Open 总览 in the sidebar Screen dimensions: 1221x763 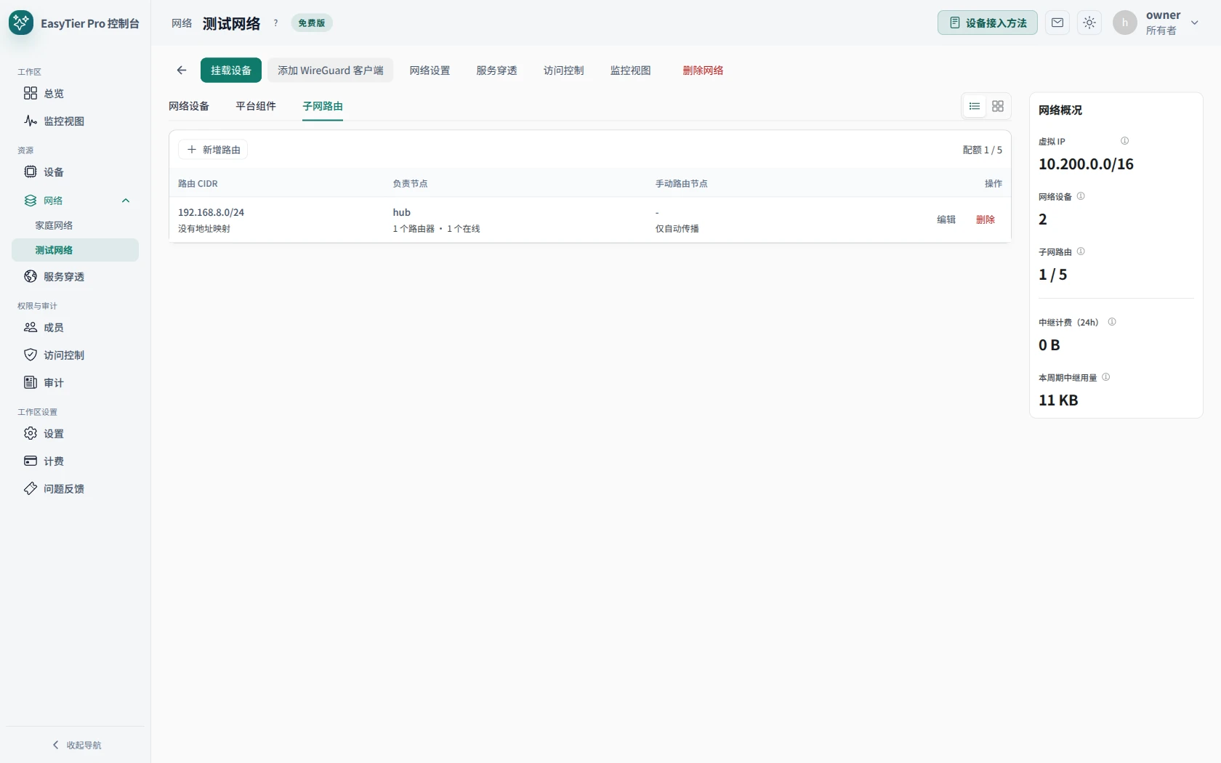click(x=75, y=93)
